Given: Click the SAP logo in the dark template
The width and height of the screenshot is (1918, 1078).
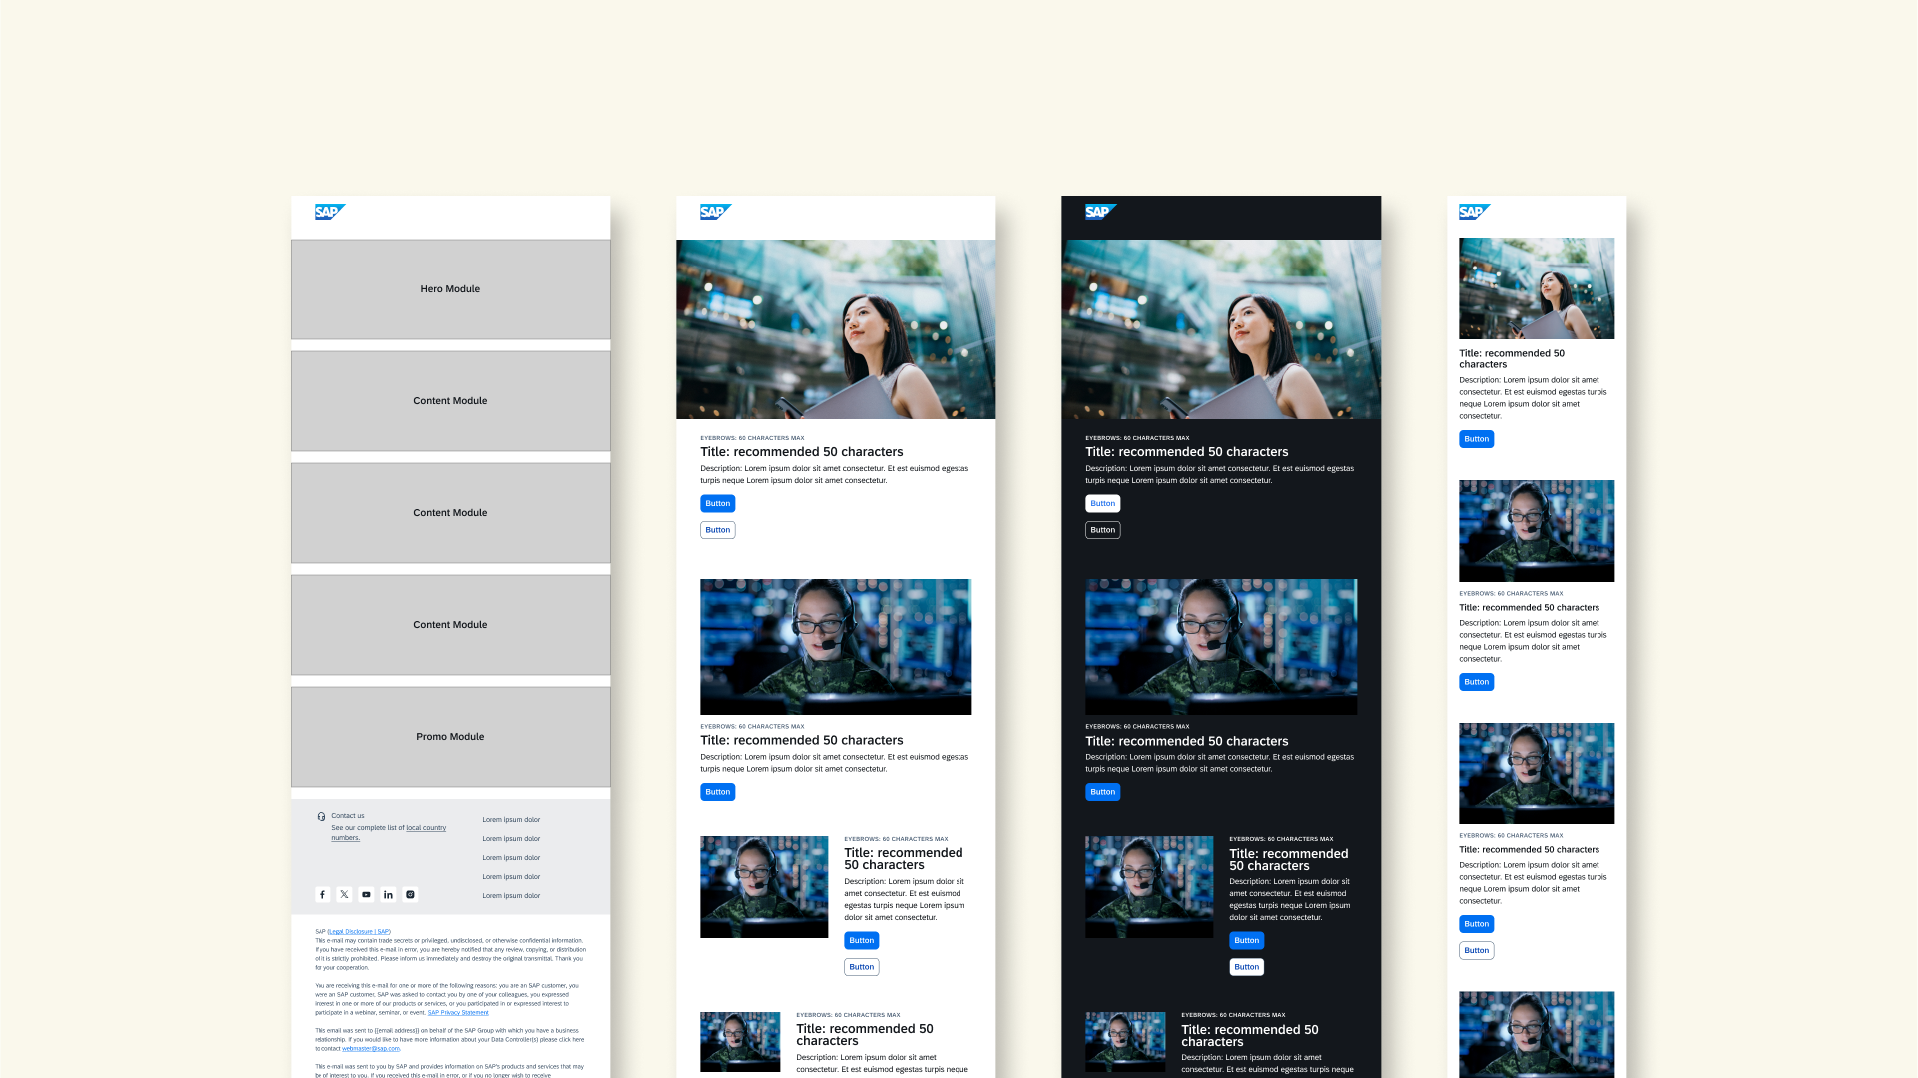Looking at the screenshot, I should pyautogui.click(x=1100, y=212).
